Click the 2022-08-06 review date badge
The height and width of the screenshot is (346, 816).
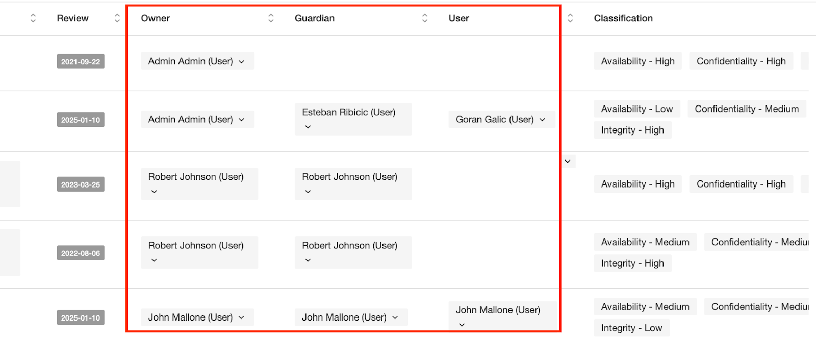81,253
